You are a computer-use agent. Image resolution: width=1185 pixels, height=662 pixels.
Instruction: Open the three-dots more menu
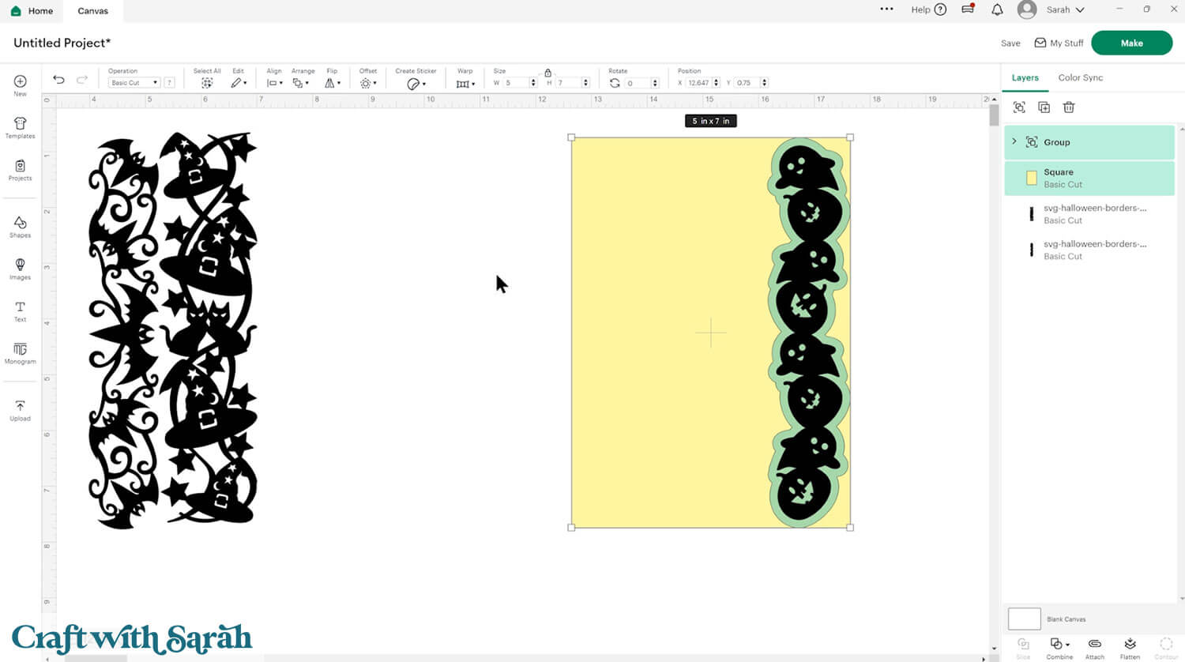[886, 9]
